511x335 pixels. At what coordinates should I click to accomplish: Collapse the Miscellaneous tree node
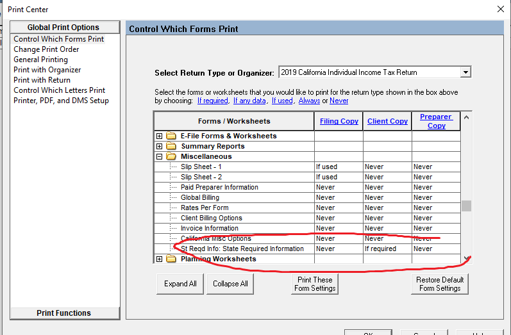click(x=160, y=156)
